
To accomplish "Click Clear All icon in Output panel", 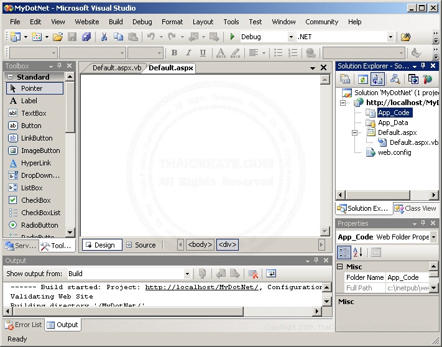I will click(253, 274).
